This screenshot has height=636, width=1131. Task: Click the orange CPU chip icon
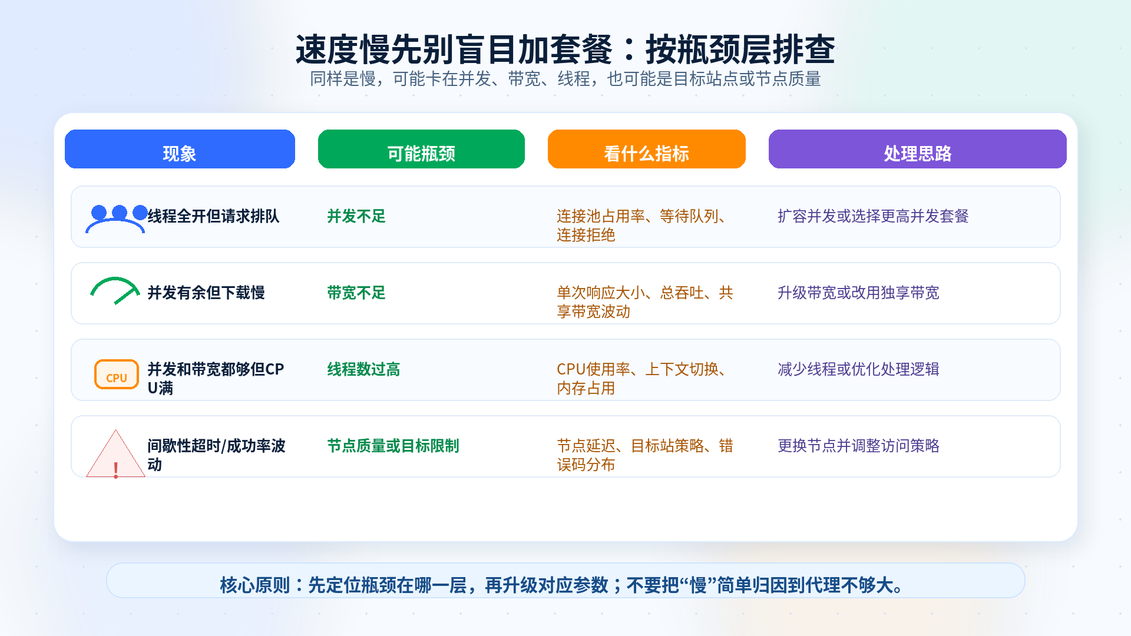pos(117,375)
